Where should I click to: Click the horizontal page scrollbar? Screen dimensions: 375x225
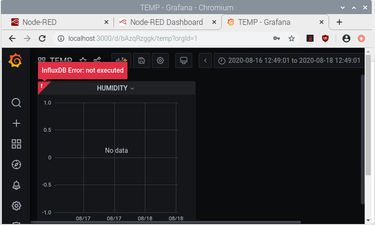click(165, 222)
